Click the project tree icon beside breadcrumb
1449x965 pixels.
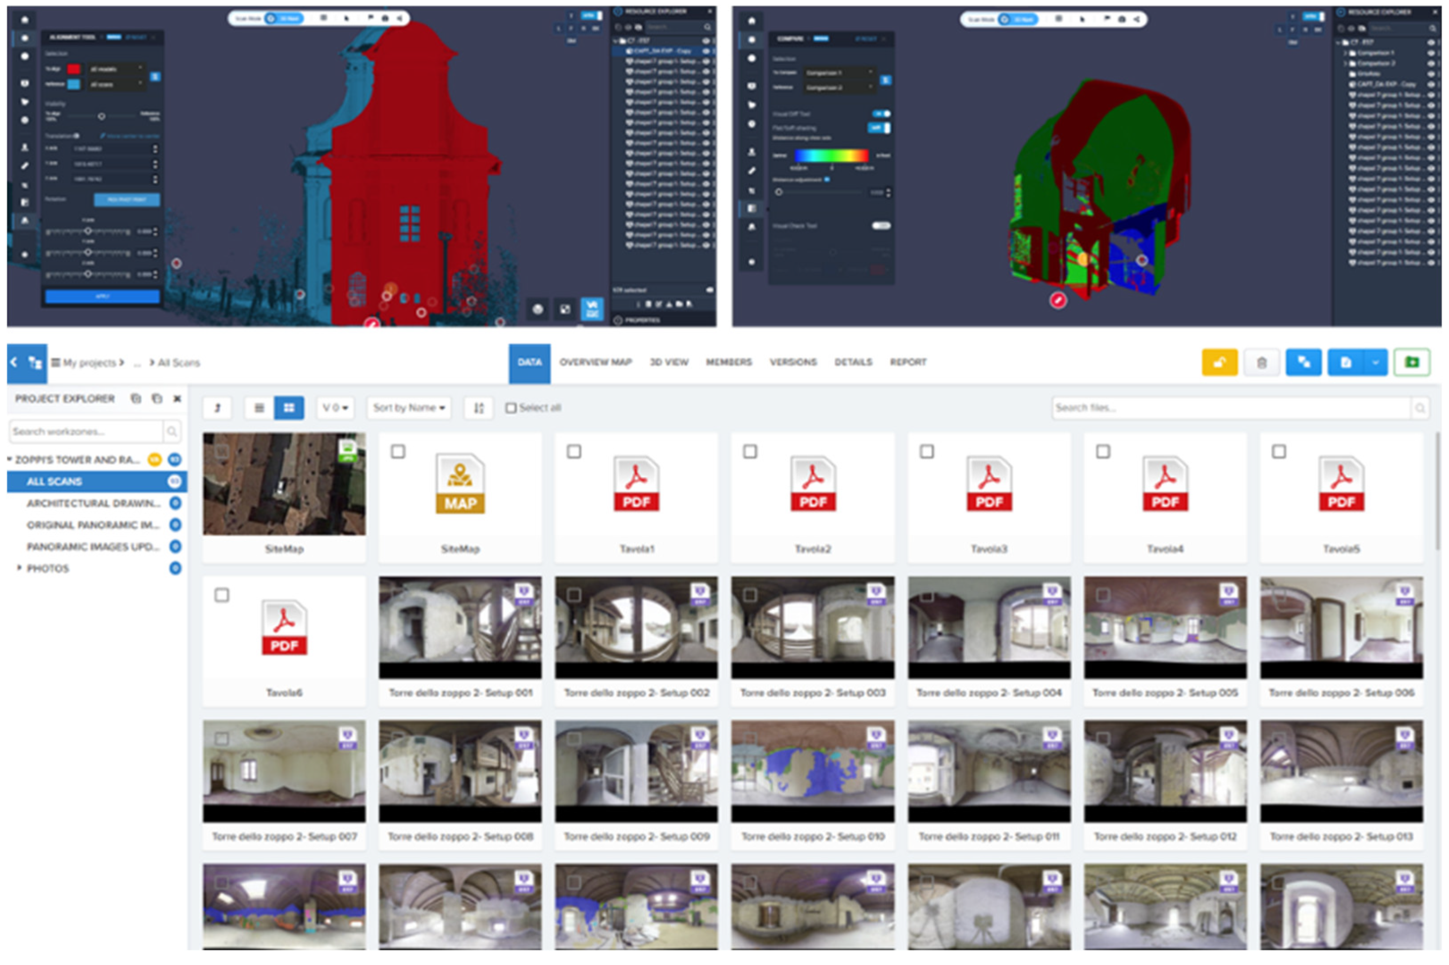35,363
